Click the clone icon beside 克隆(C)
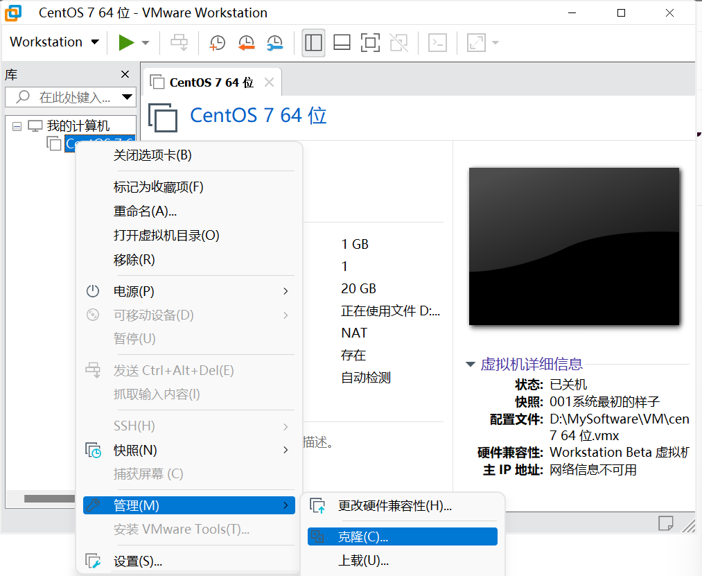This screenshot has height=576, width=702. tap(317, 536)
